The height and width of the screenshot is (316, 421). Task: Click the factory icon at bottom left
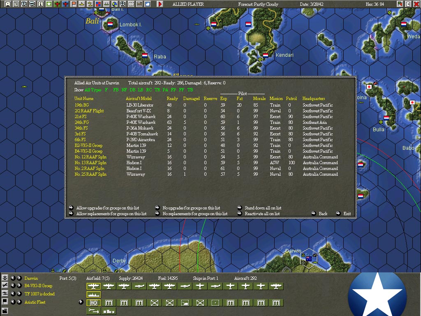[x=5, y=311]
